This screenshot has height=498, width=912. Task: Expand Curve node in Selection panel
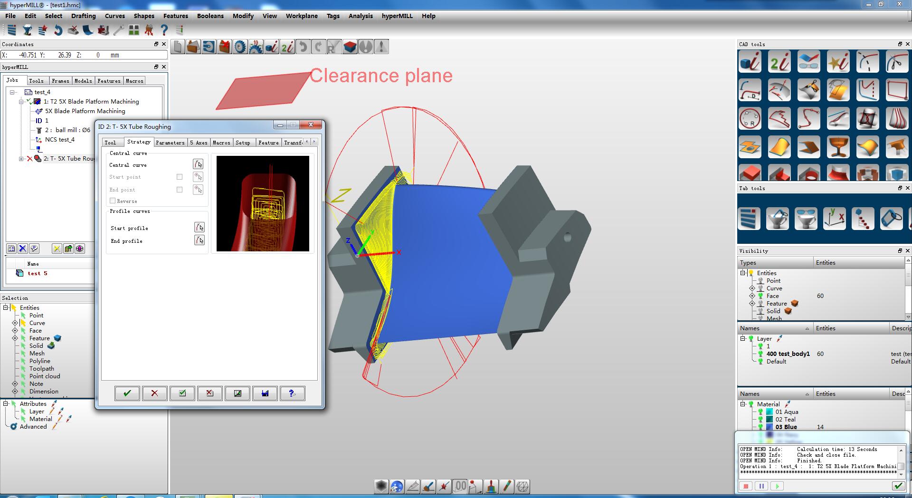point(15,323)
